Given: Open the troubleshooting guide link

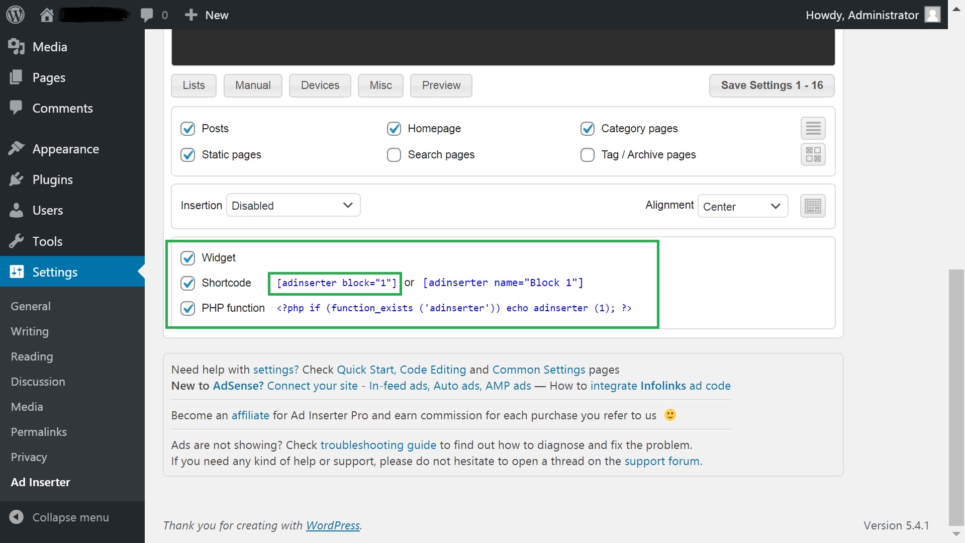Looking at the screenshot, I should point(378,445).
